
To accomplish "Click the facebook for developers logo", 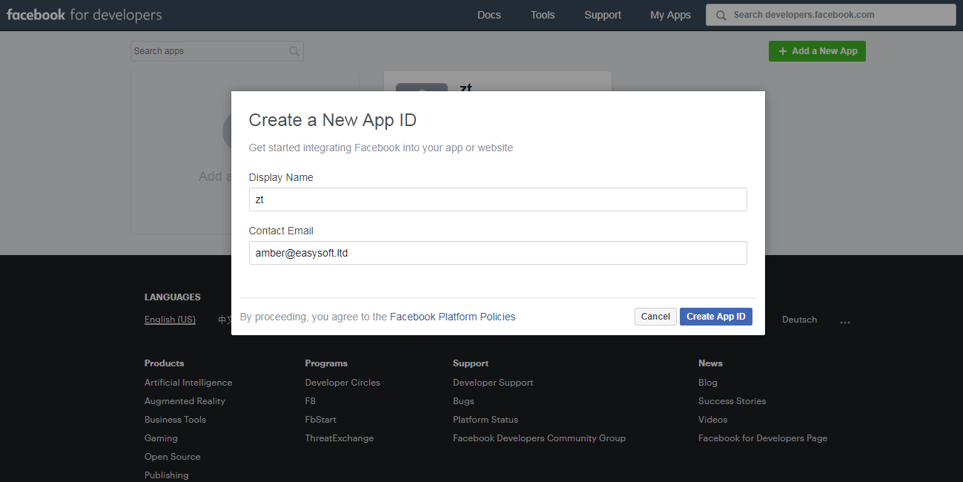I will [x=84, y=15].
